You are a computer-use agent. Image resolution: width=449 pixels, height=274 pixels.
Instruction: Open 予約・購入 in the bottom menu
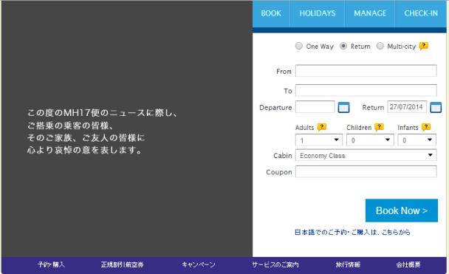pos(52,264)
